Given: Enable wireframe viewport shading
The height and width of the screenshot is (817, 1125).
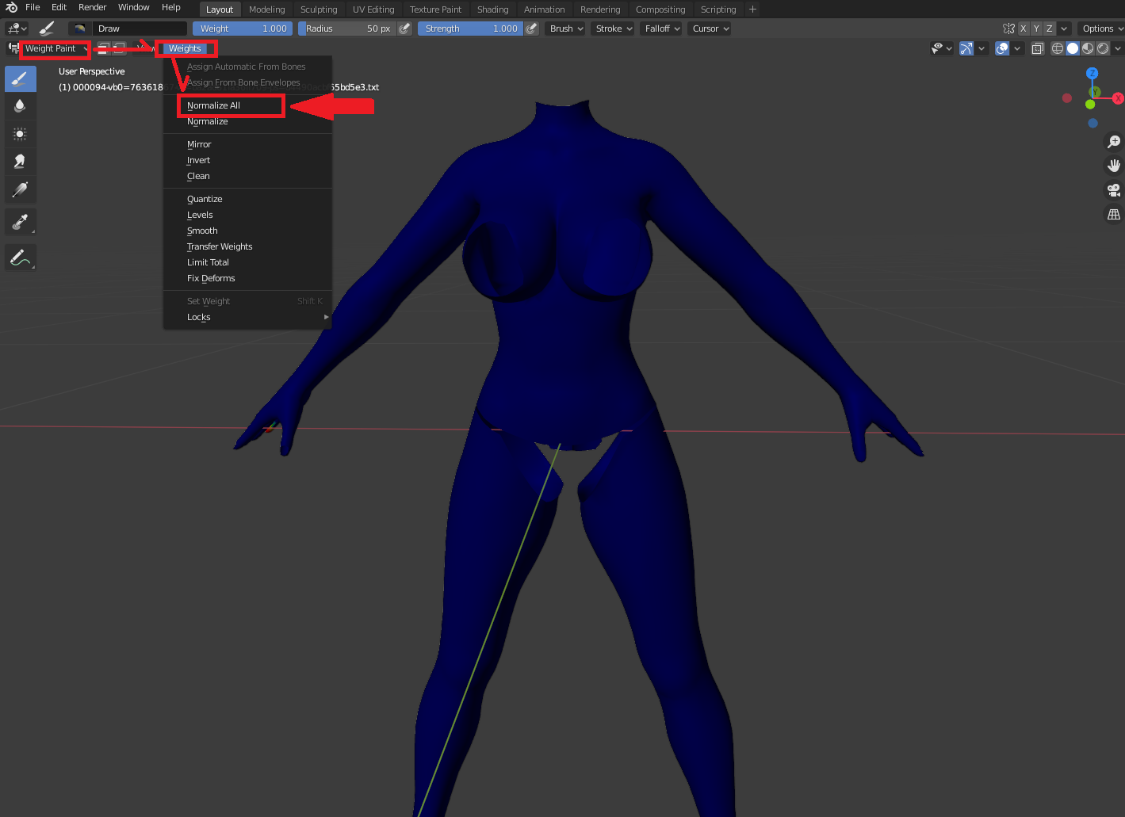Looking at the screenshot, I should [1058, 48].
